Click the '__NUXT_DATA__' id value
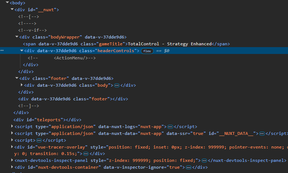 tap(236, 133)
